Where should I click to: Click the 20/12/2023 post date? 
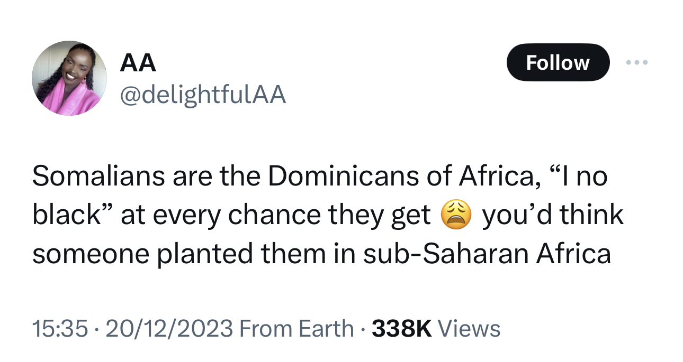click(x=169, y=329)
